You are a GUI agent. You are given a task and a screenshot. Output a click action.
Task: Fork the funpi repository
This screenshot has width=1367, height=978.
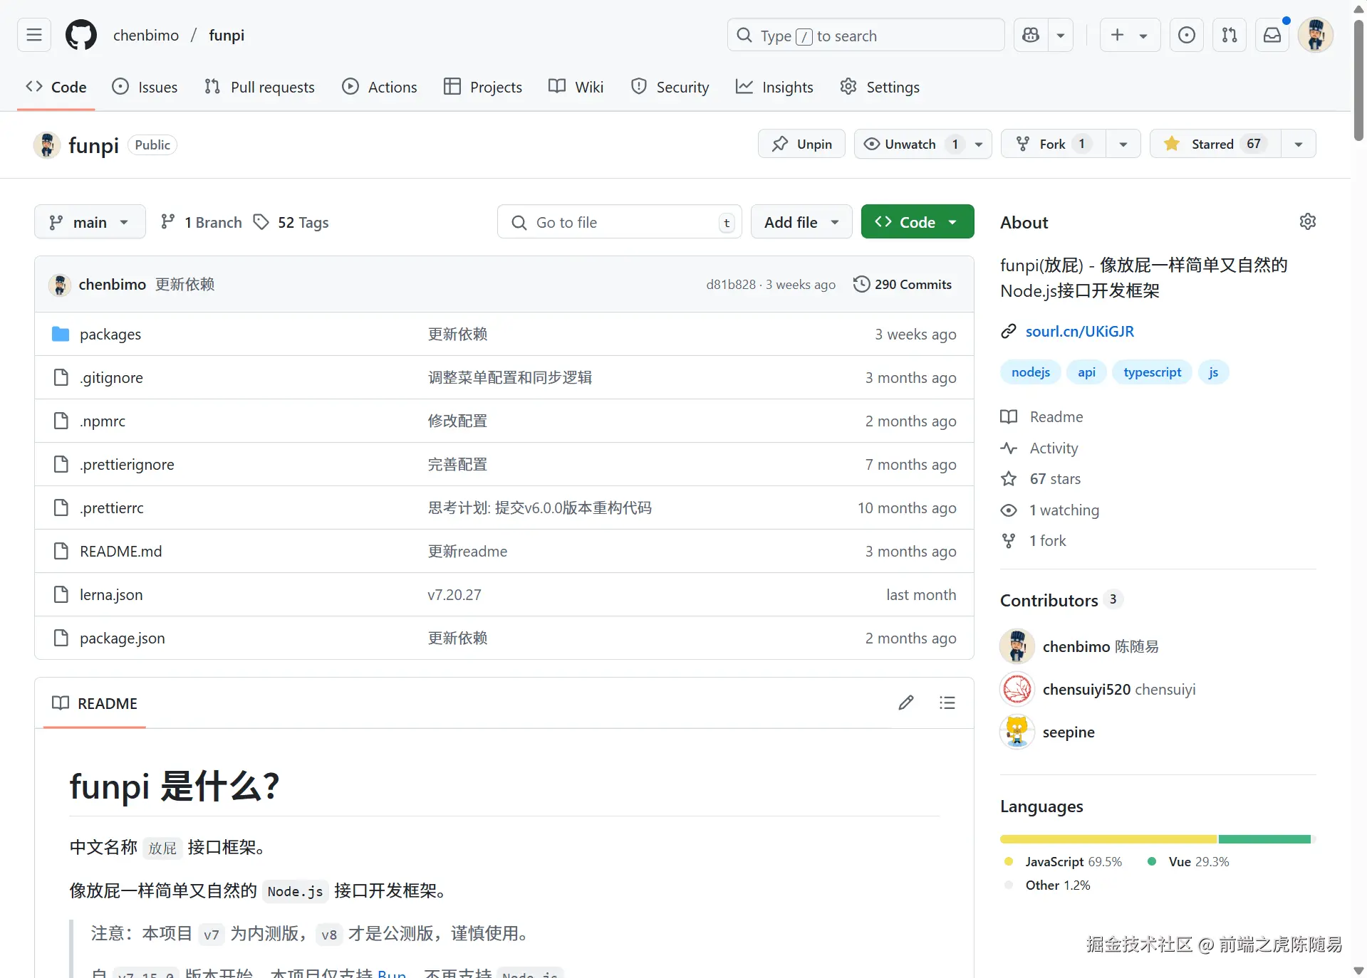(x=1053, y=144)
